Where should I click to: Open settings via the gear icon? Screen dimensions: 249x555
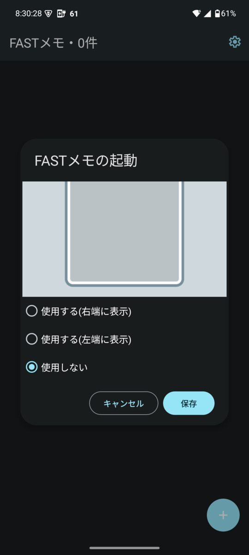pyautogui.click(x=235, y=42)
